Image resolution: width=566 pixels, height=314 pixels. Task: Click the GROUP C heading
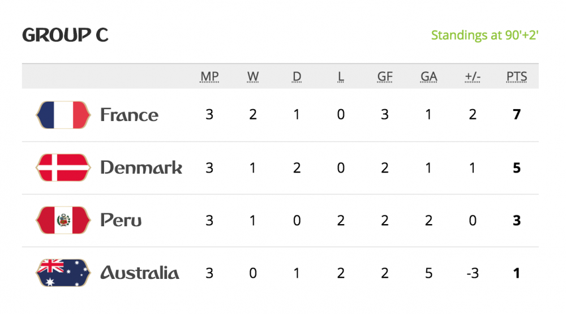(65, 35)
